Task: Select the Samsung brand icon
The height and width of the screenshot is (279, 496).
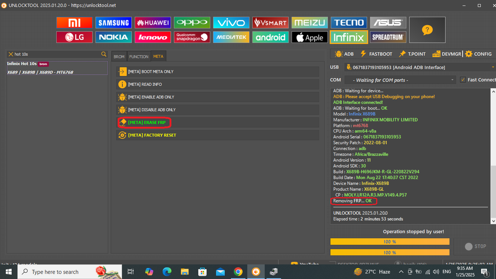Action: pyautogui.click(x=114, y=23)
